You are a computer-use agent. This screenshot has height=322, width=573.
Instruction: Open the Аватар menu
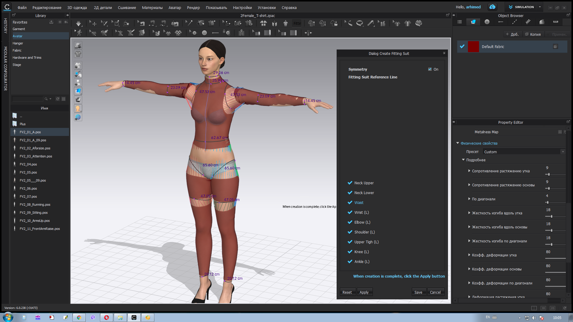point(175,7)
